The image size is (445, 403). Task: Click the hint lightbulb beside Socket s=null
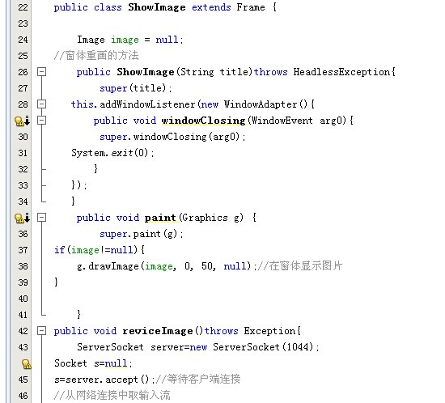click(x=27, y=364)
